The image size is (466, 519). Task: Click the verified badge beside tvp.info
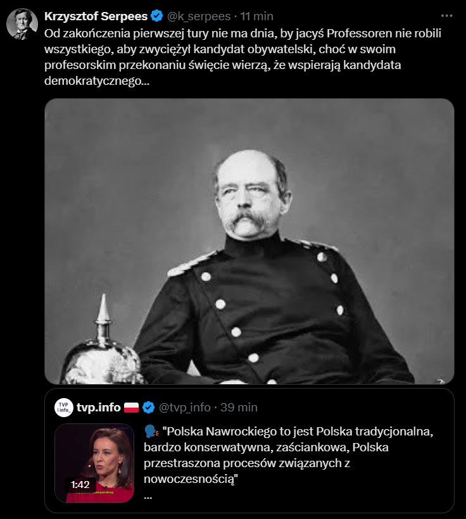click(149, 408)
